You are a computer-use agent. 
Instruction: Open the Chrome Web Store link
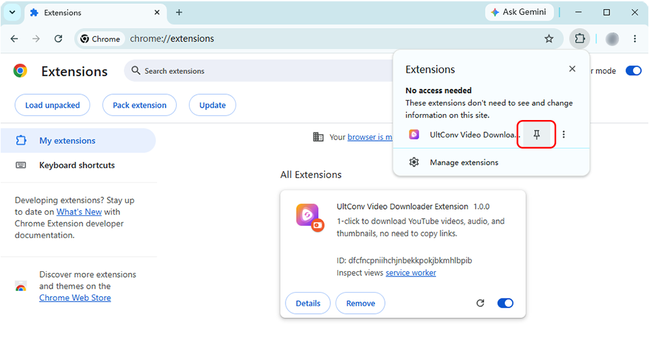tap(75, 298)
